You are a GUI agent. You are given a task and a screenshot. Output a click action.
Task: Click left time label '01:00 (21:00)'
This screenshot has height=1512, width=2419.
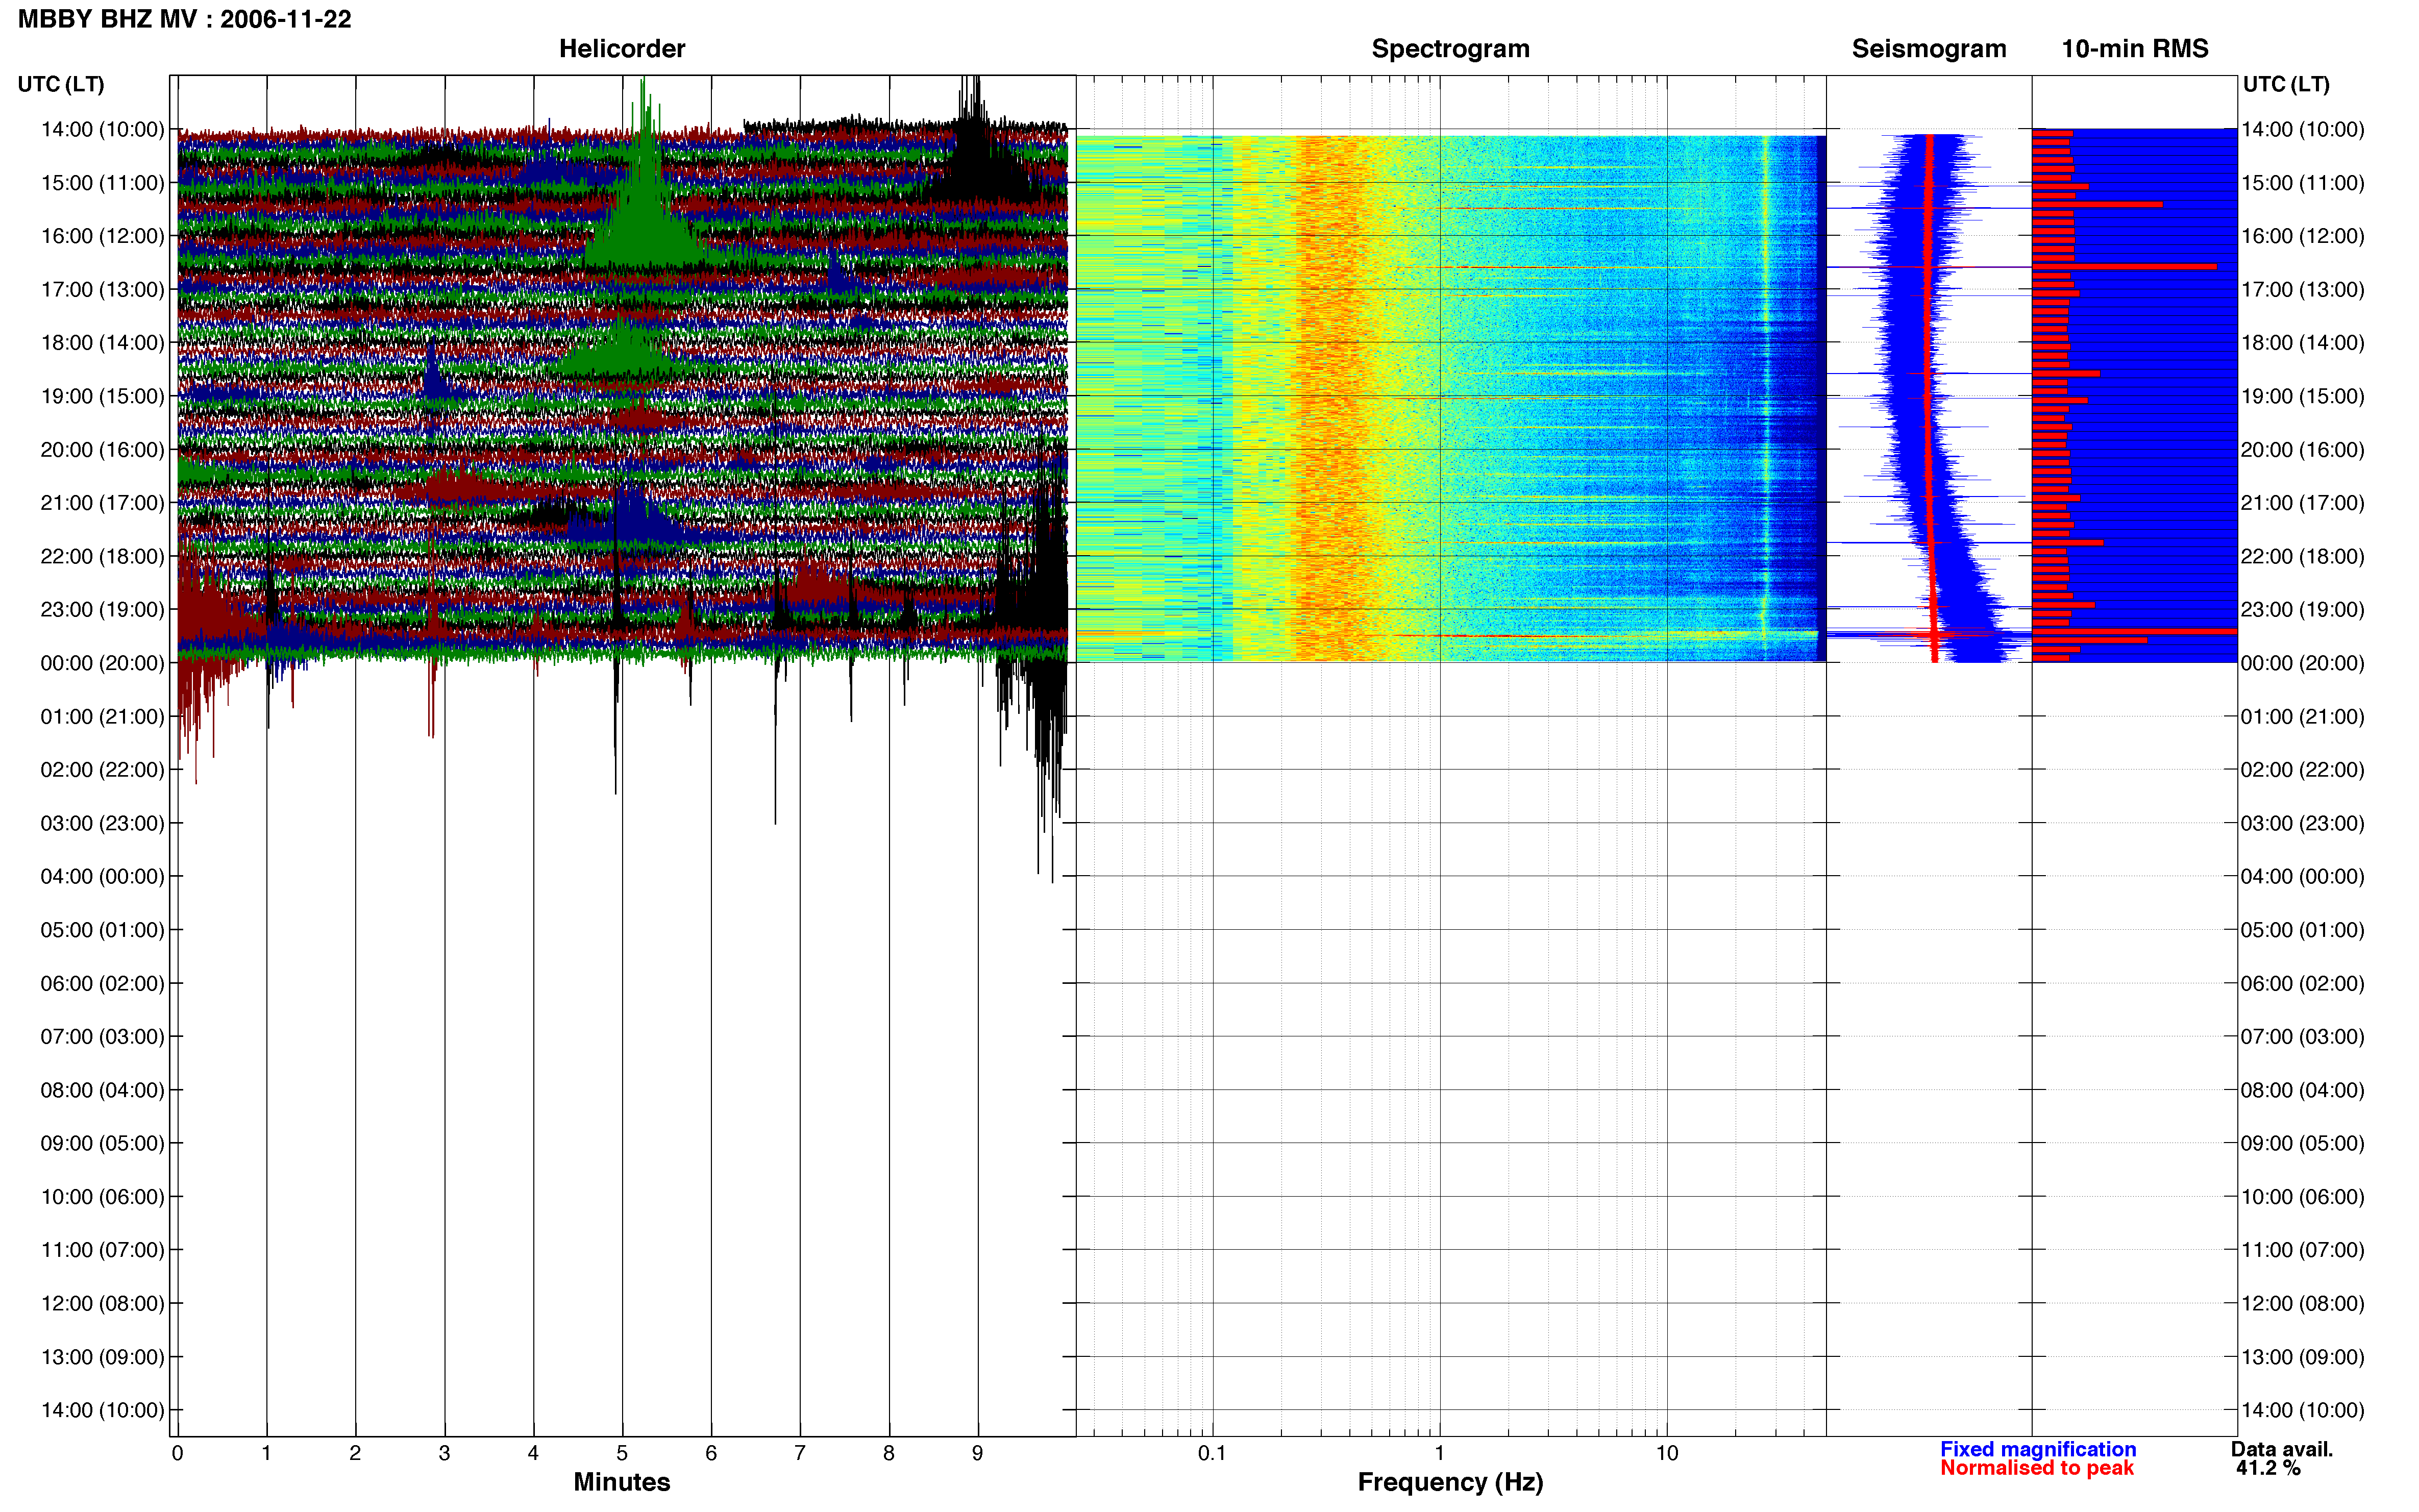pyautogui.click(x=102, y=716)
